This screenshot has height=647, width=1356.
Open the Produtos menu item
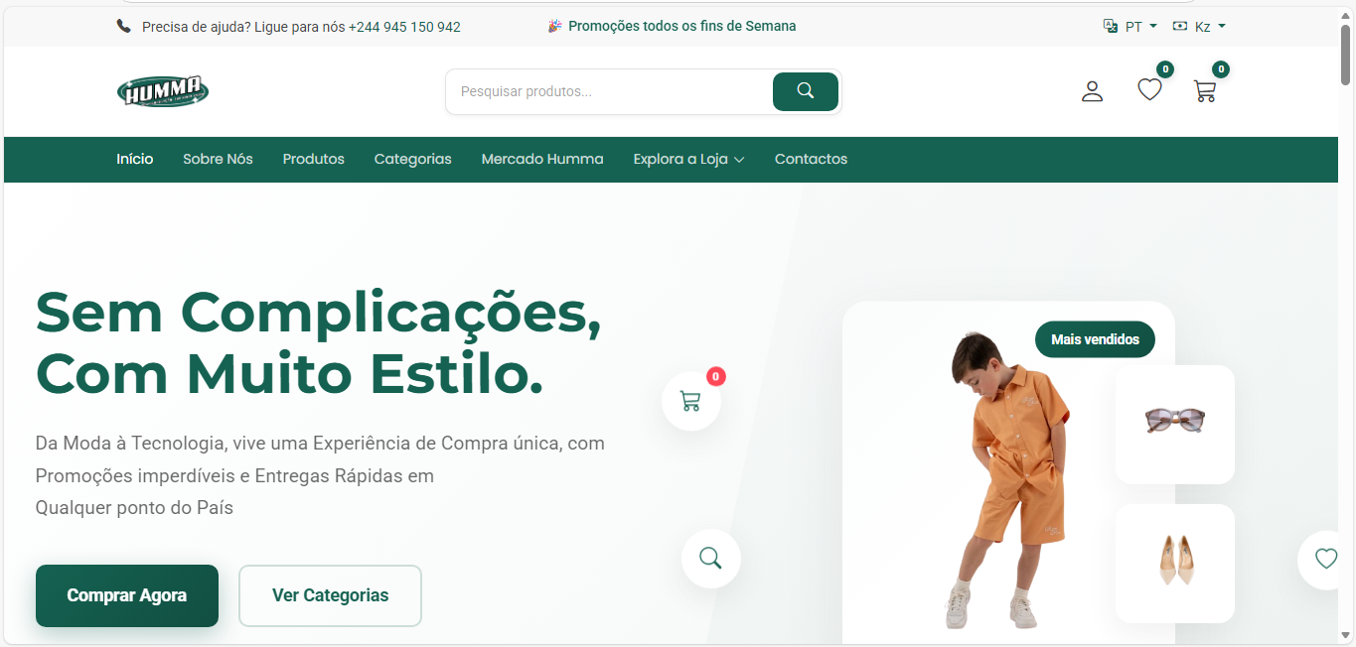[313, 159]
